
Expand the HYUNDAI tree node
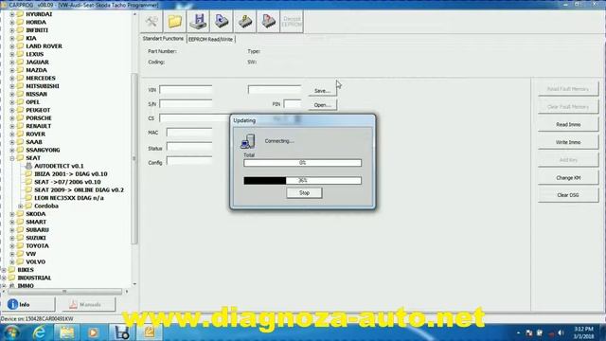(12, 14)
